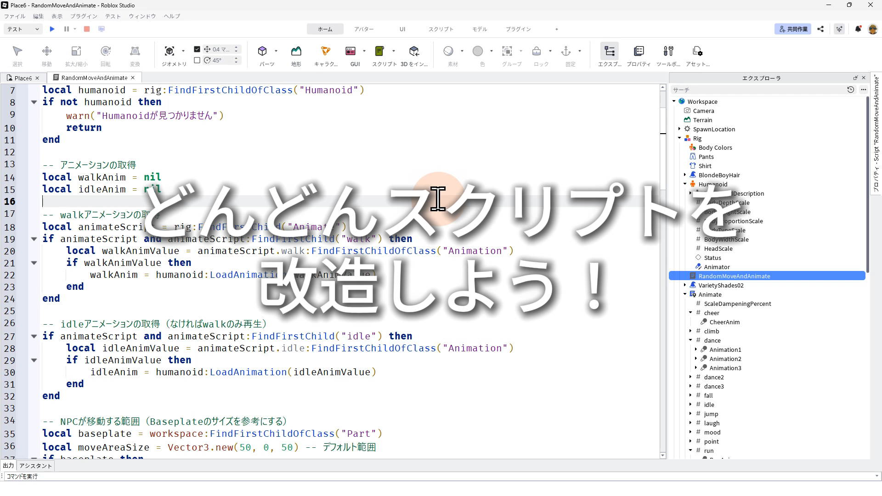
Task: Toggle the Explorer (エクスプ) panel icon
Action: pyautogui.click(x=609, y=51)
